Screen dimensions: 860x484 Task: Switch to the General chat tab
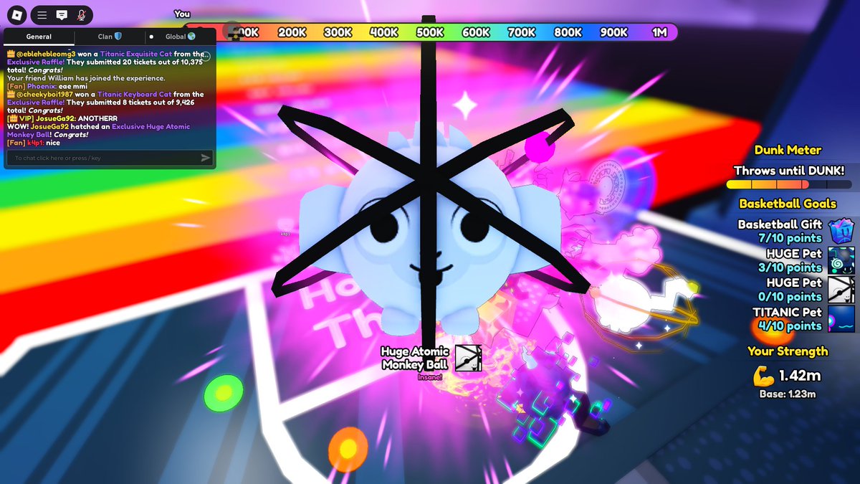[39, 37]
